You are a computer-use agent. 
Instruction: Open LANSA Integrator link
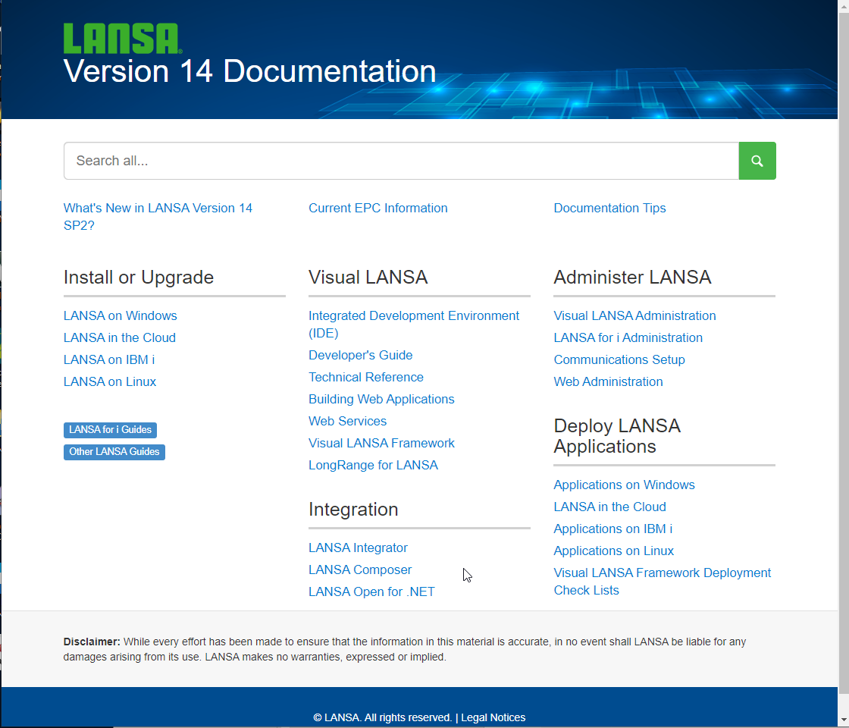[x=358, y=548]
